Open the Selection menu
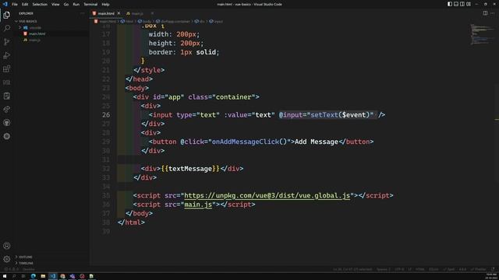The image size is (499, 280). [40, 5]
